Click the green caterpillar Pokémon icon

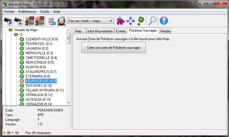click(141, 21)
